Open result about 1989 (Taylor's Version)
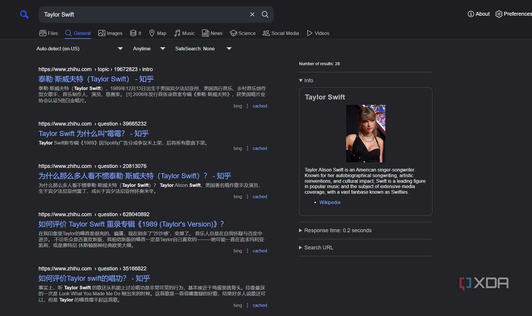The image size is (532, 316). 131,224
